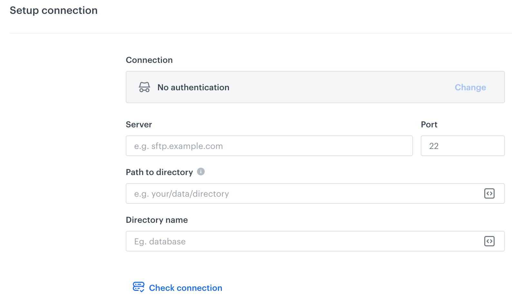Click the Eg. database placeholder input
Image resolution: width=512 pixels, height=305 pixels.
(290, 241)
